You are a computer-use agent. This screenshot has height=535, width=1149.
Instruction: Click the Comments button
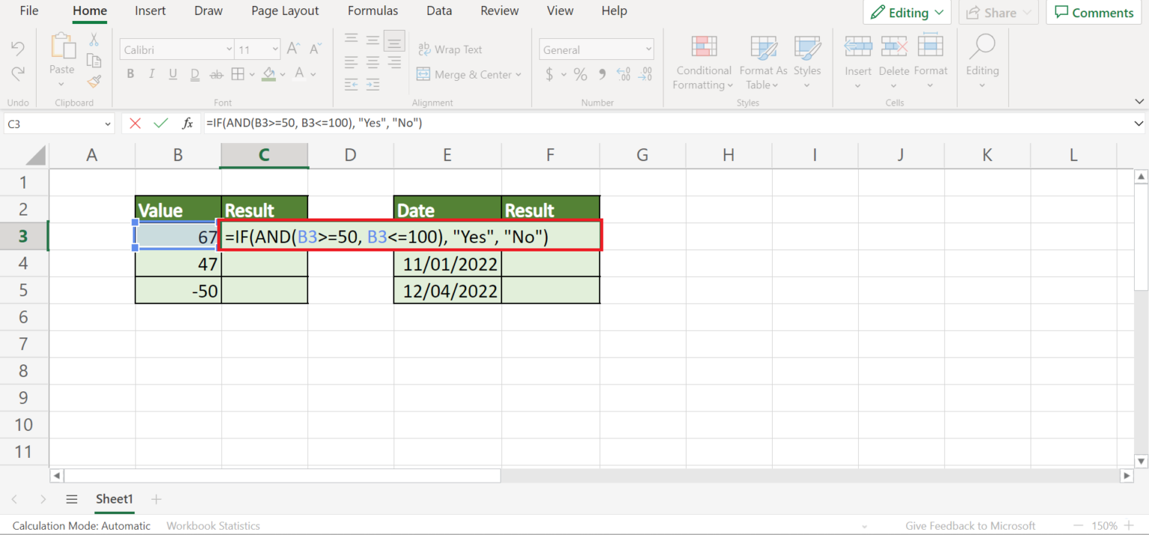pos(1094,12)
